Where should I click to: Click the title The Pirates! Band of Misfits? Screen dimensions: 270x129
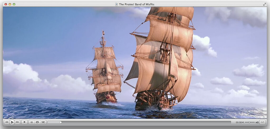pyautogui.click(x=137, y=4)
